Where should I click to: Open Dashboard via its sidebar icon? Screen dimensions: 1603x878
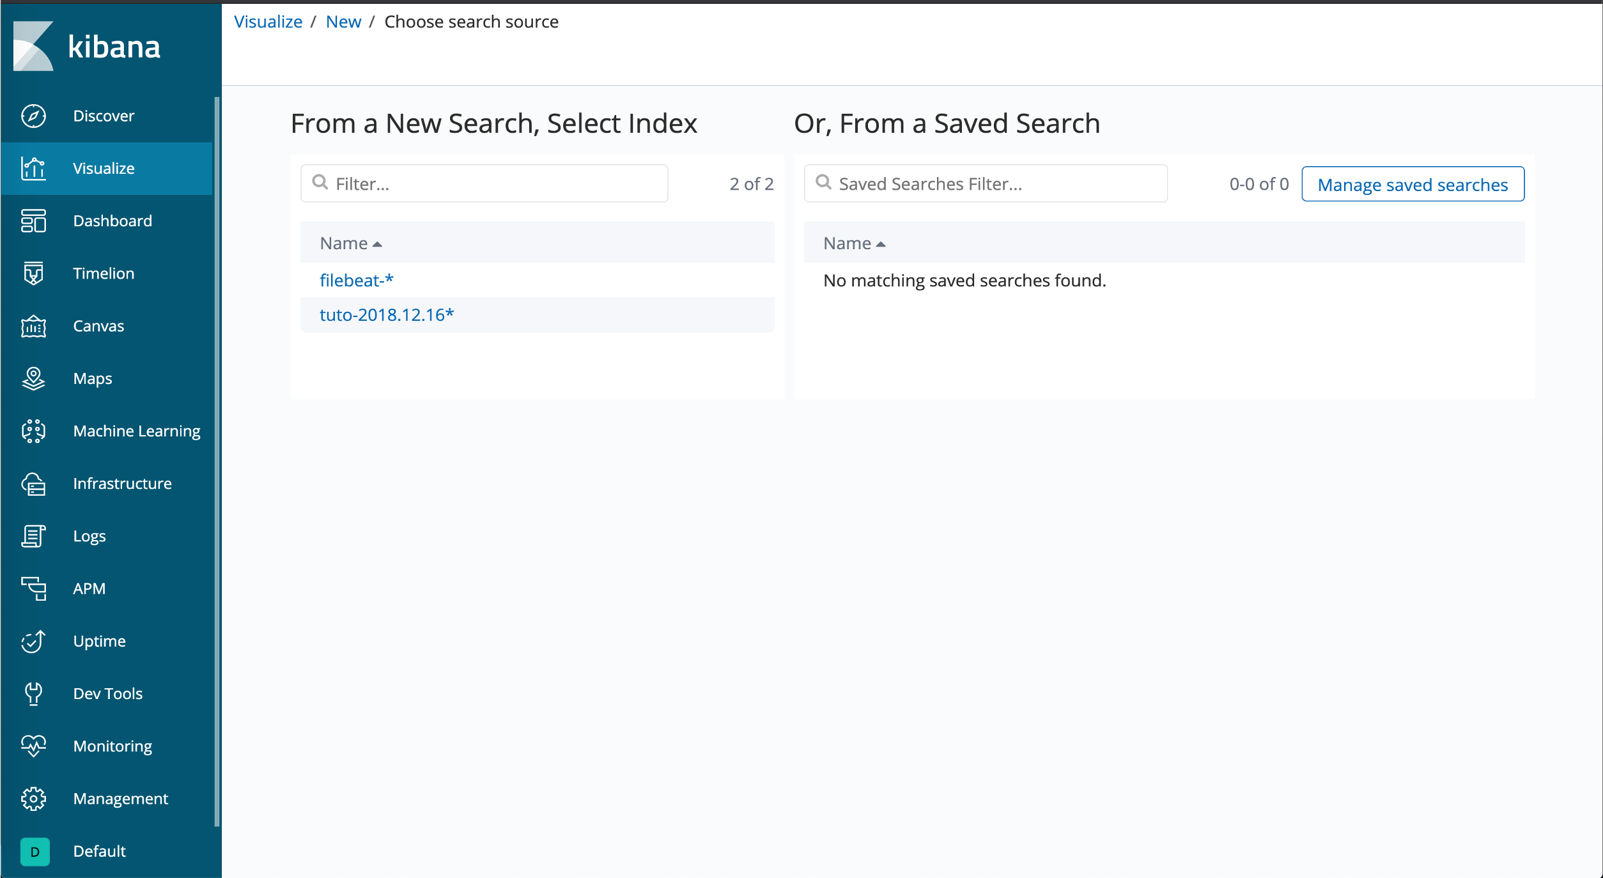pyautogui.click(x=33, y=220)
